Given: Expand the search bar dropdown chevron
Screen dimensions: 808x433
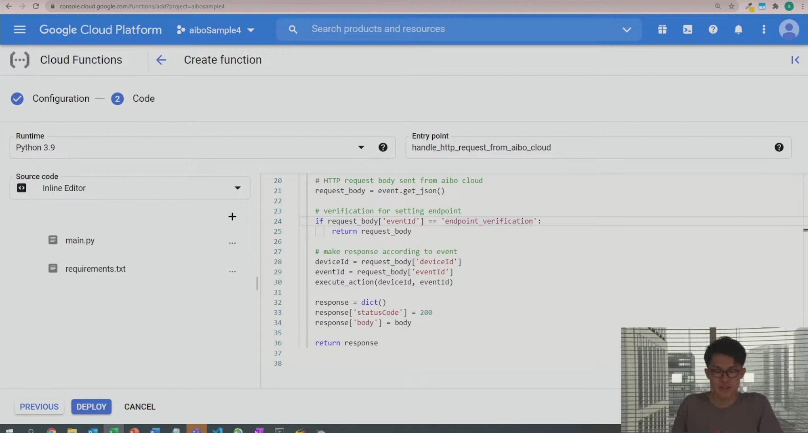Looking at the screenshot, I should (627, 29).
